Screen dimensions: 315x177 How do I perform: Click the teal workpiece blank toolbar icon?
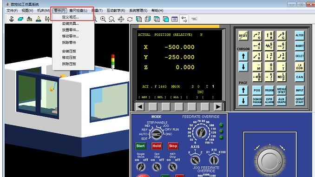point(20,19)
